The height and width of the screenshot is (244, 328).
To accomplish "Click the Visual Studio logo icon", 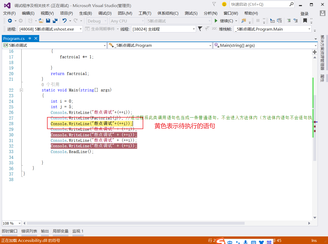I will pyautogui.click(x=7, y=5).
